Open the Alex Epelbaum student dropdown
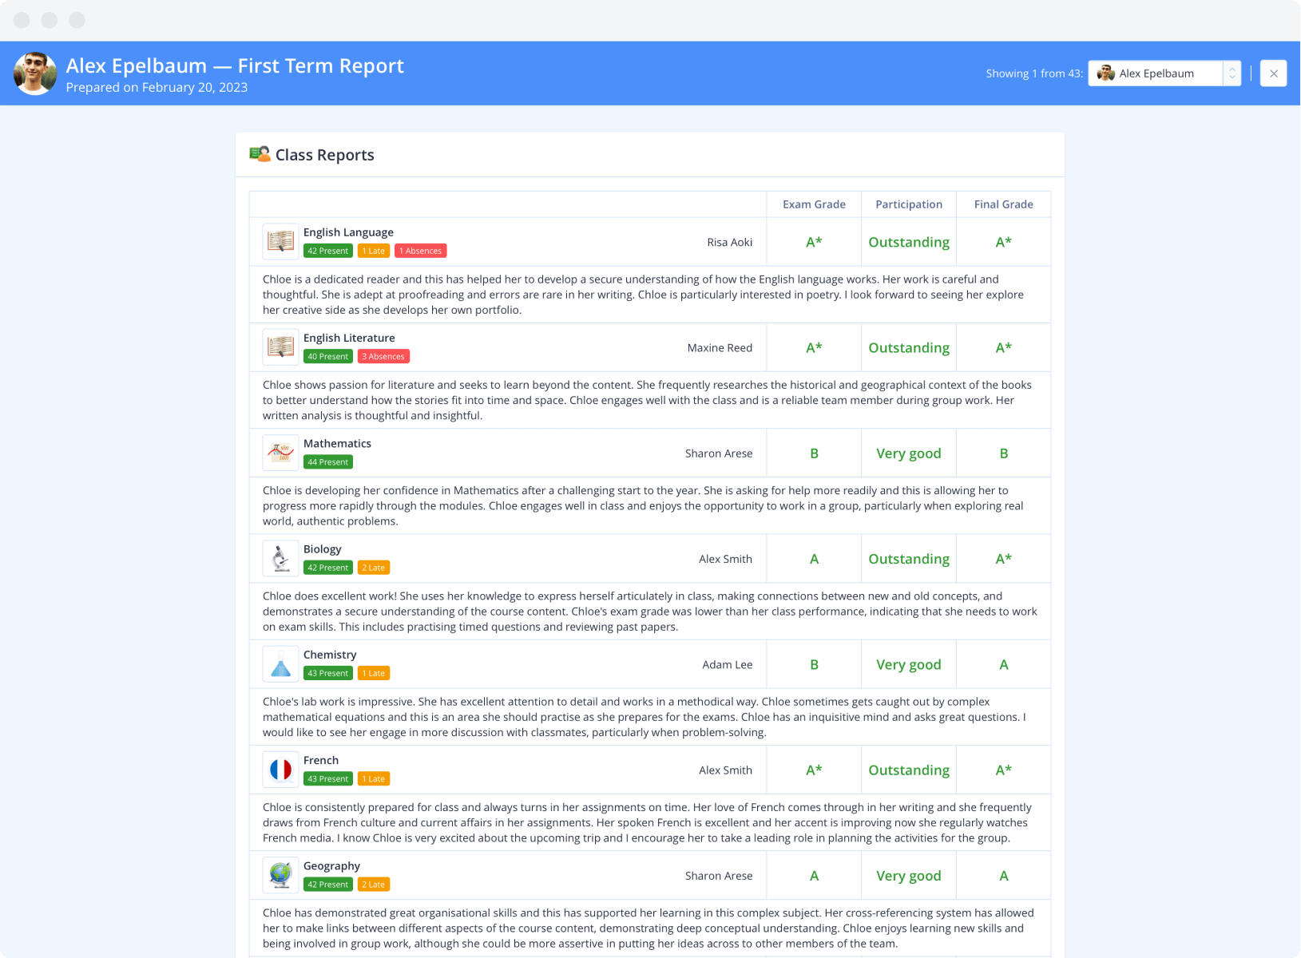Screen dimensions: 1301x958 pos(1155,73)
